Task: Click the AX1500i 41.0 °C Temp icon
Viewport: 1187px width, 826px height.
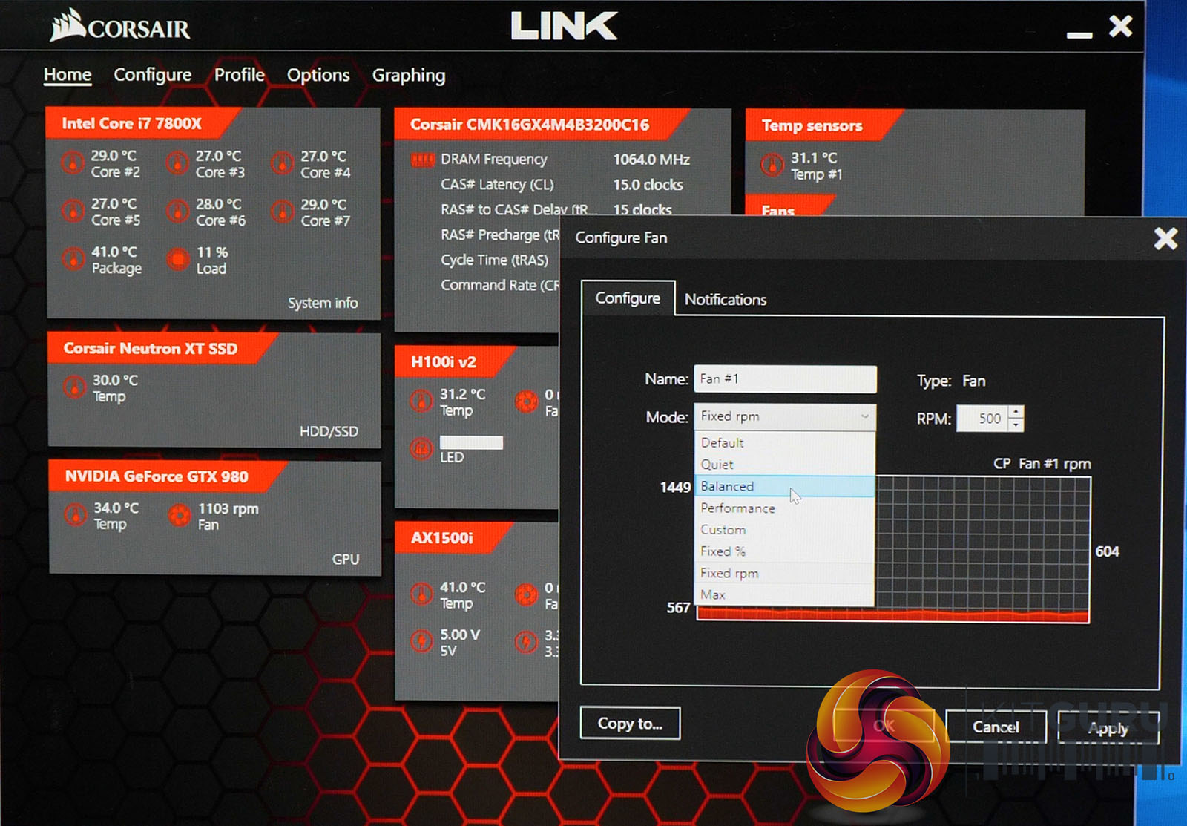Action: pyautogui.click(x=421, y=594)
